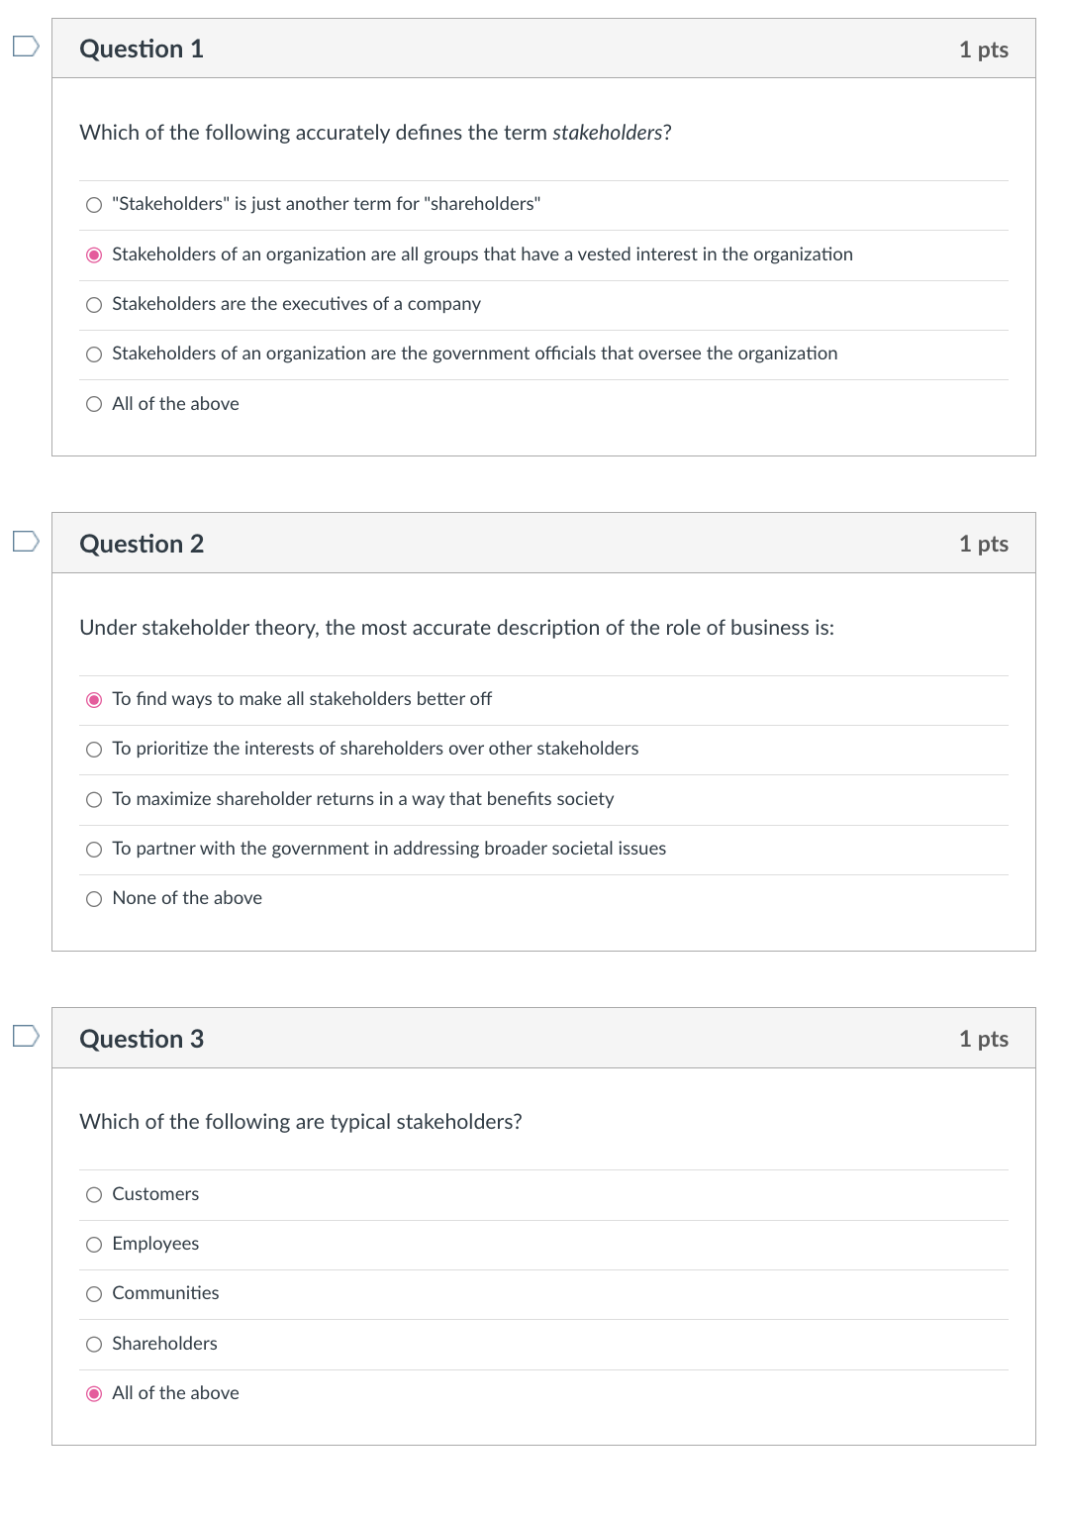This screenshot has height=1516, width=1066.
Task: Click the bookmark pin next to Question 3
Action: [x=24, y=1038]
